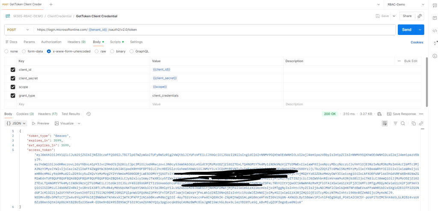Image resolution: width=438 pixels, height=211 pixels.
Task: Click the request URL input field
Action: [214, 30]
